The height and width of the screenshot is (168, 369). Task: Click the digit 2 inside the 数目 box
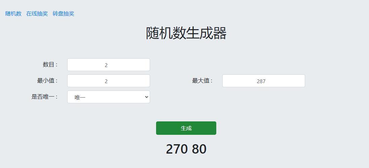(x=106, y=65)
